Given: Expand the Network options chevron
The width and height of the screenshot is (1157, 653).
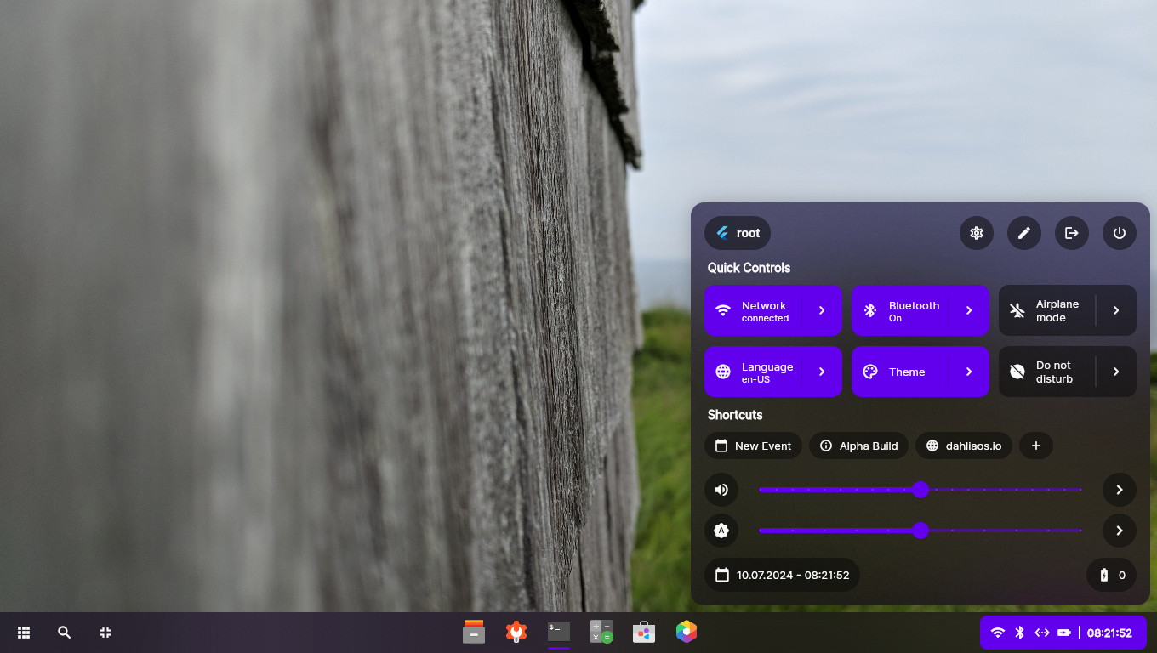Looking at the screenshot, I should coord(822,311).
